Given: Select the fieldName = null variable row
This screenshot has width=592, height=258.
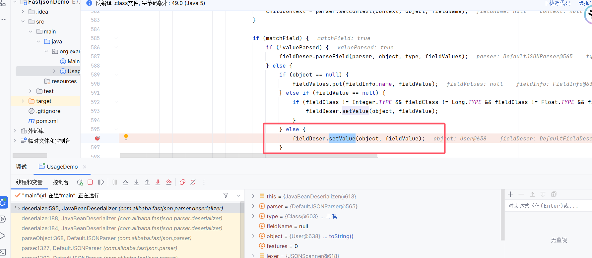Looking at the screenshot, I should click(x=284, y=226).
